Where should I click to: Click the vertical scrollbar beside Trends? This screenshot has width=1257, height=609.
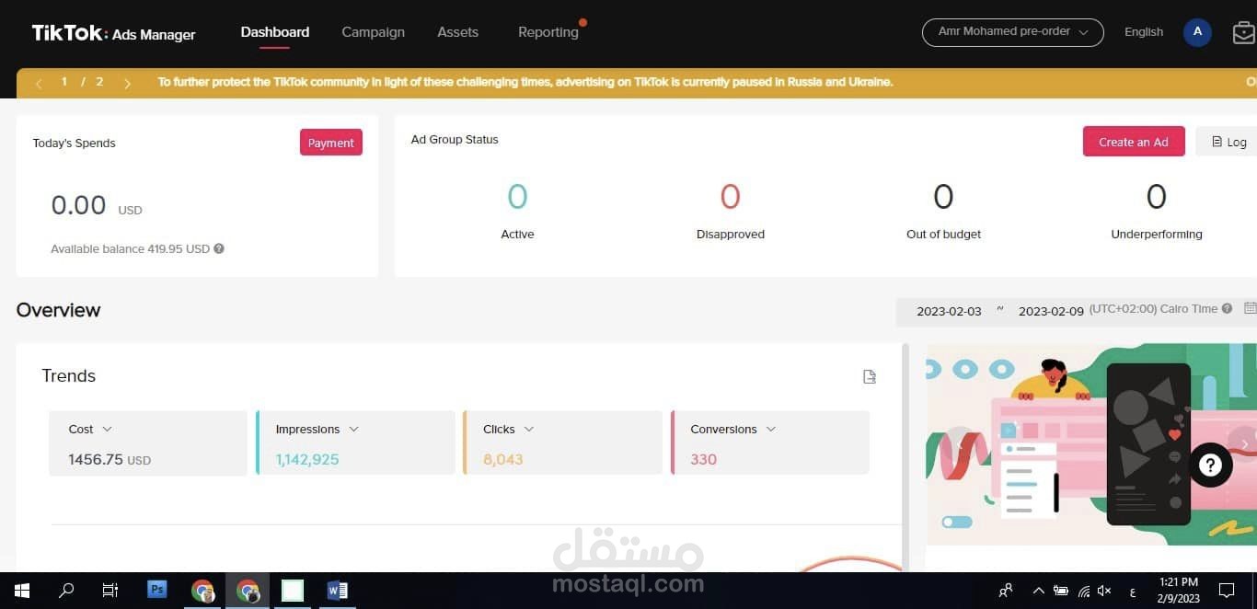(905, 456)
